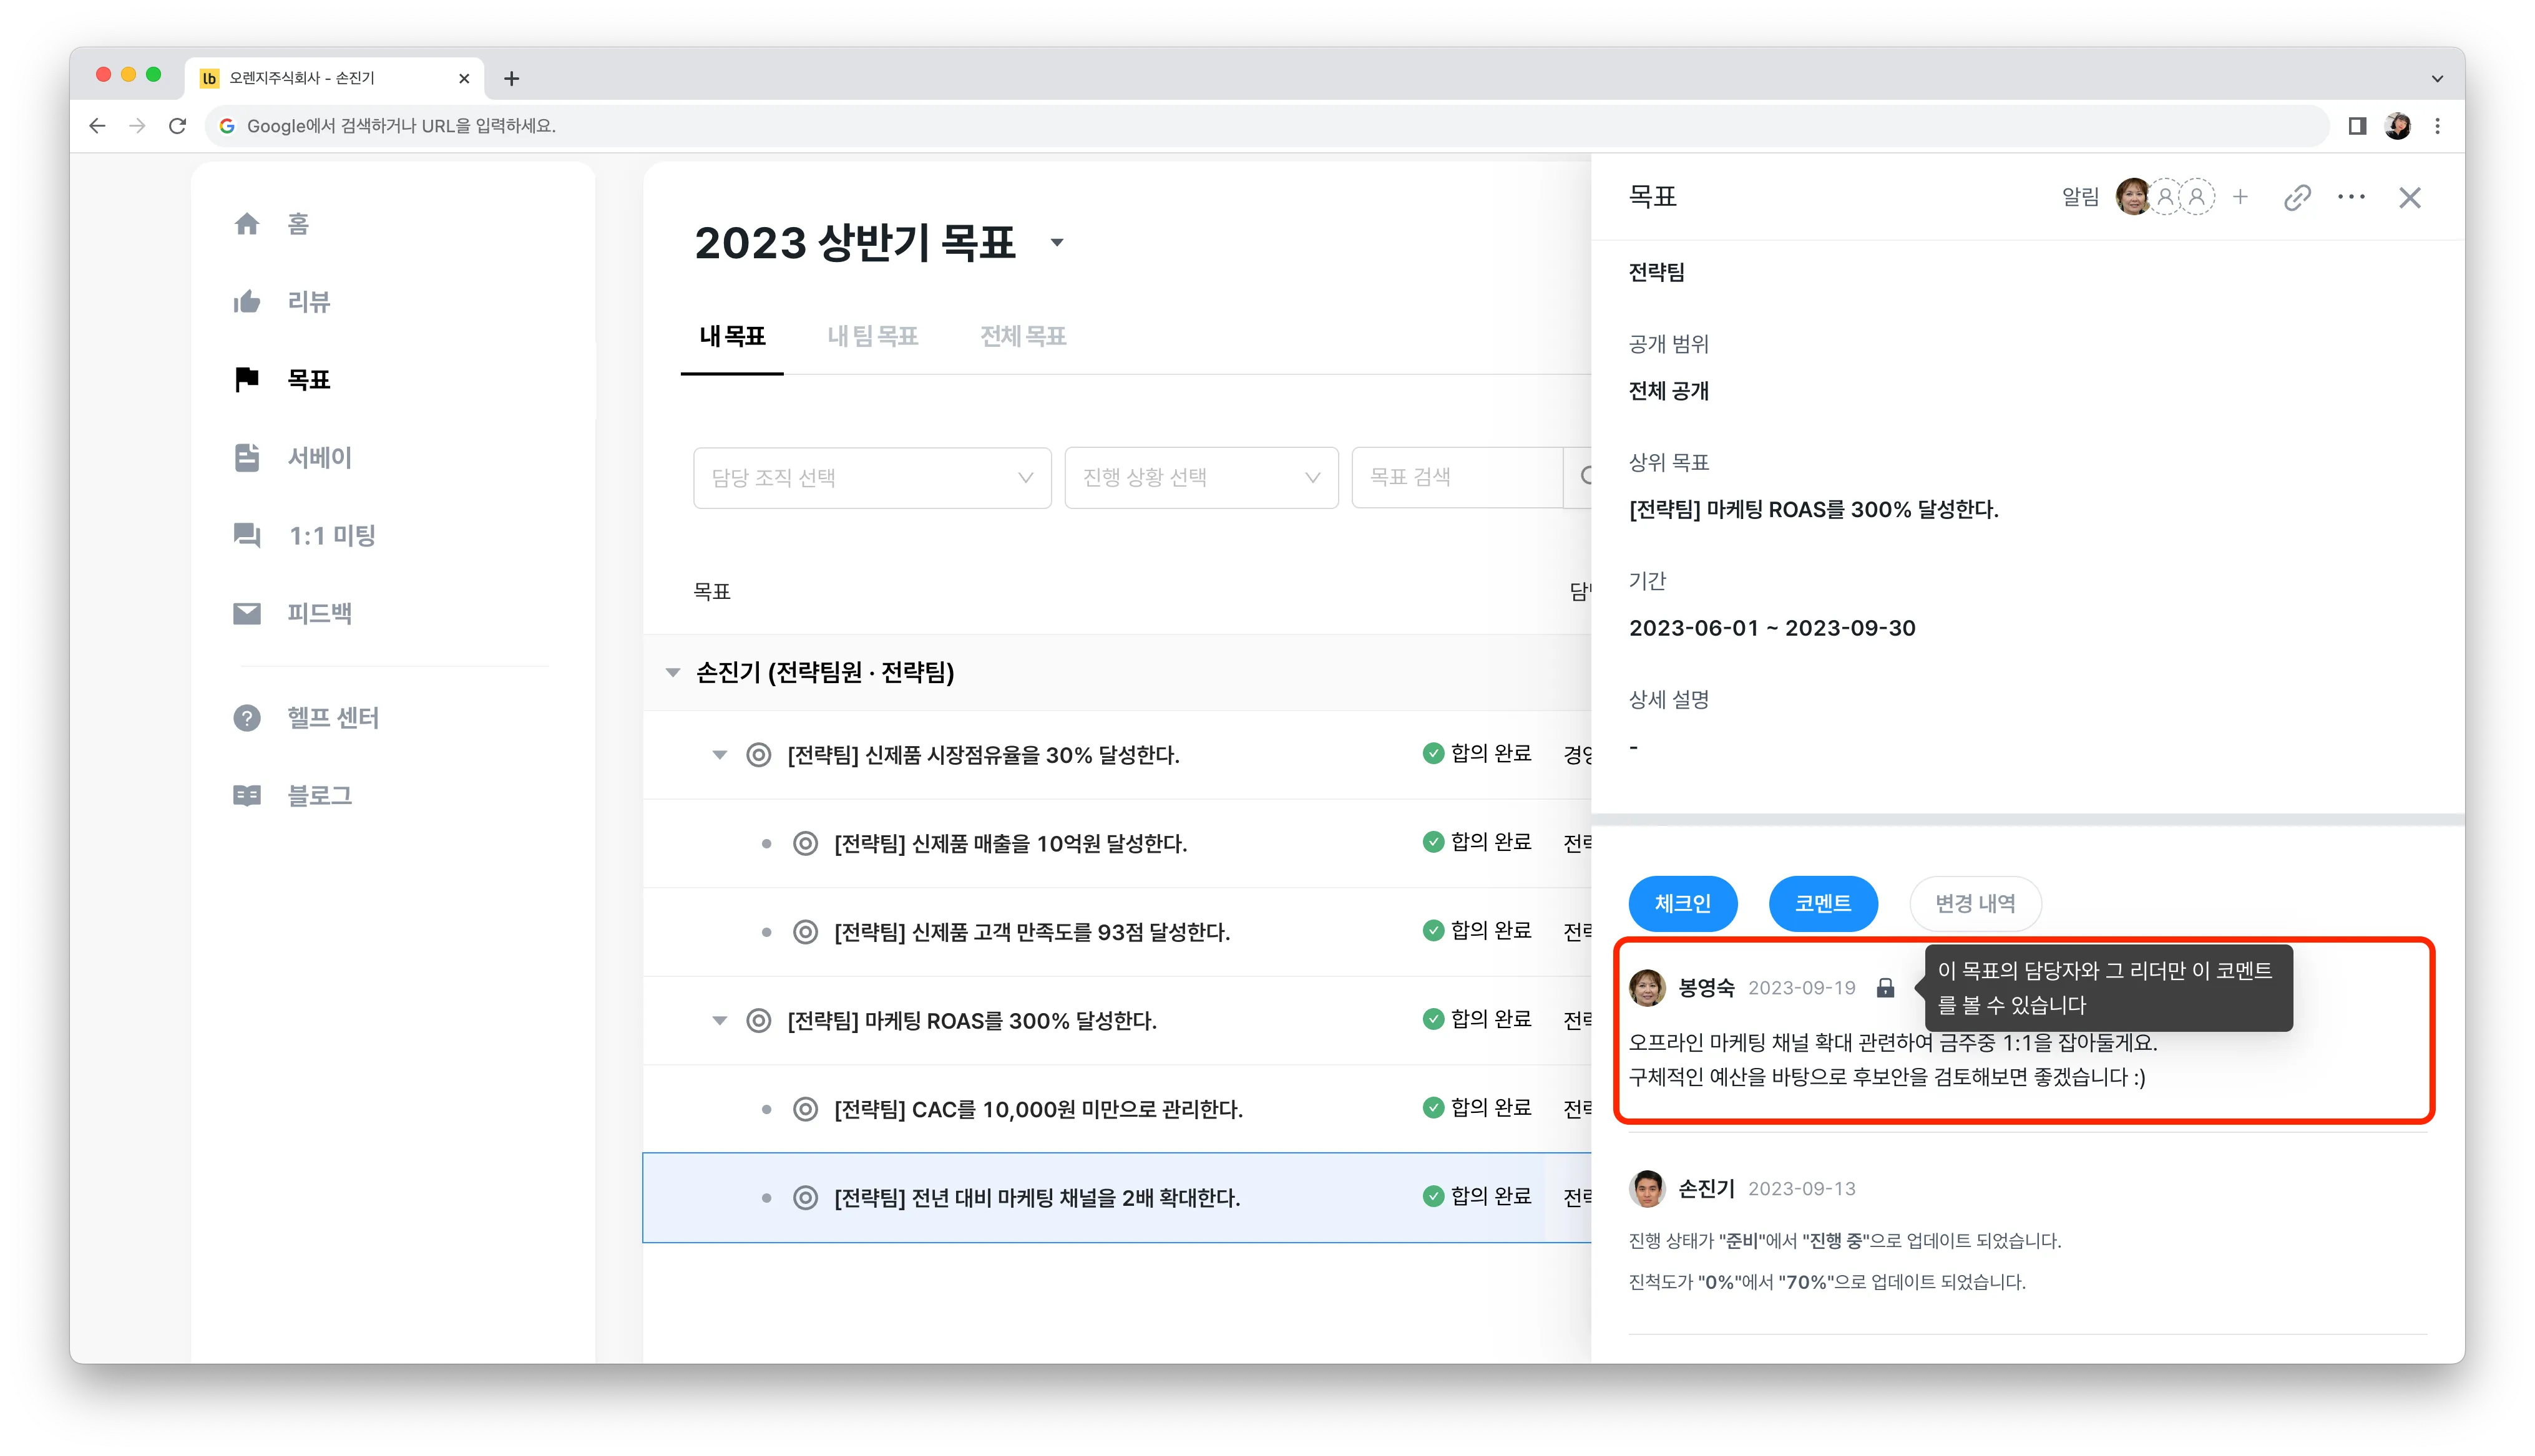Click the 헬프 센터 question mark icon
This screenshot has height=1456, width=2535.
247,718
